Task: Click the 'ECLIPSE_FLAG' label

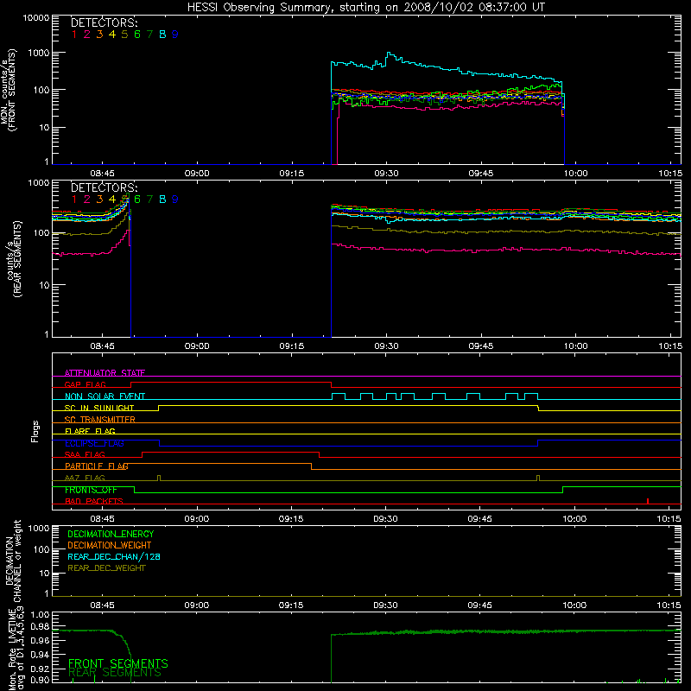Action: click(94, 443)
